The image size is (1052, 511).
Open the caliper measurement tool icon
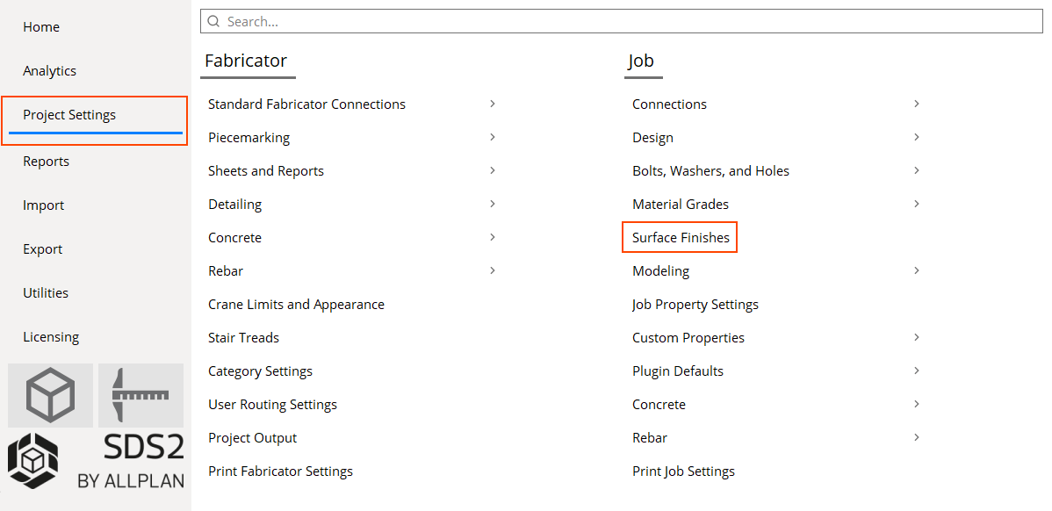(141, 395)
